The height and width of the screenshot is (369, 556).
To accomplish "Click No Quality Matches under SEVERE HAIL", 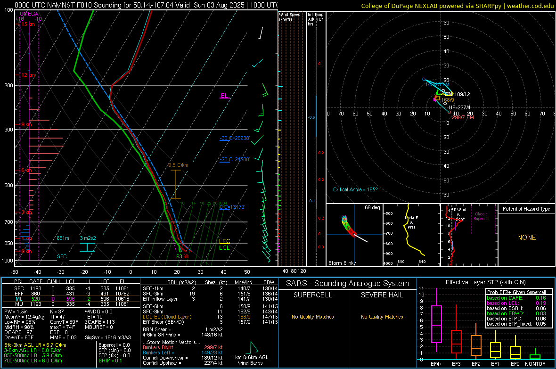I will 382,317.
